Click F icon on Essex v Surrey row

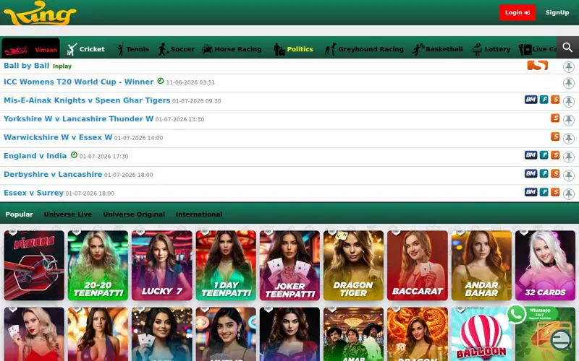544,192
